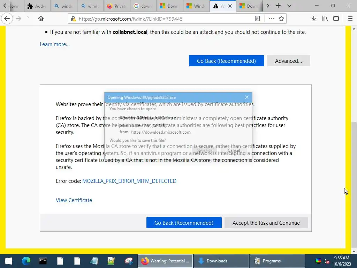The width and height of the screenshot is (357, 268).
Task: Go back one page with the back arrow
Action: pos(7,19)
